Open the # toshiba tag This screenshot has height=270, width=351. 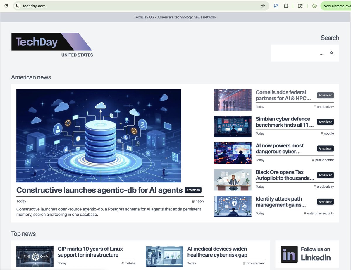[128, 263]
